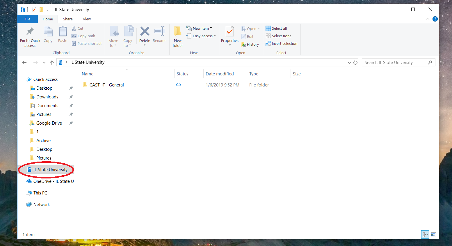
Task: Click Copy path command
Action: tap(83, 36)
